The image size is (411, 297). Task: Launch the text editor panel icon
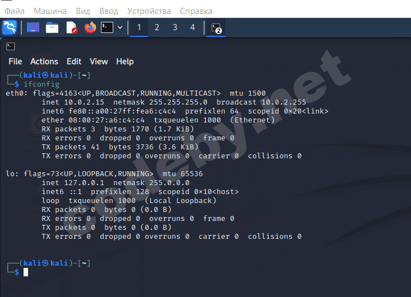[72, 27]
